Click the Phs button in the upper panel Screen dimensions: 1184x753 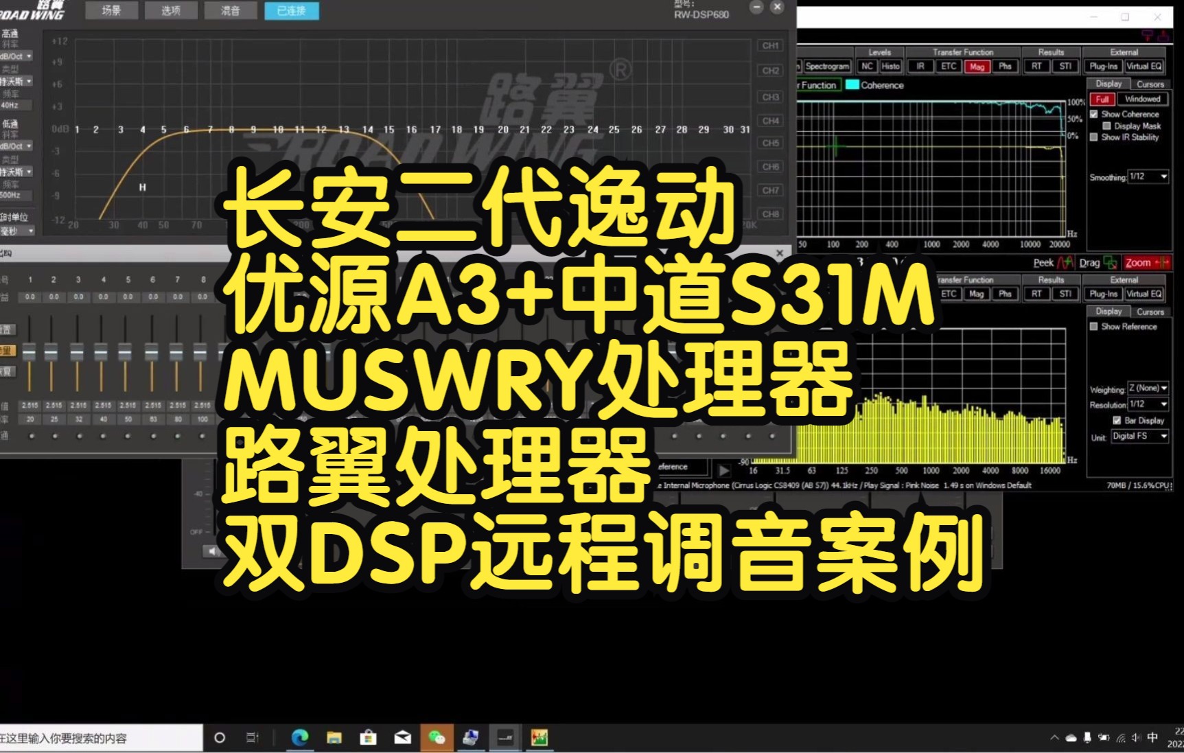[1005, 67]
